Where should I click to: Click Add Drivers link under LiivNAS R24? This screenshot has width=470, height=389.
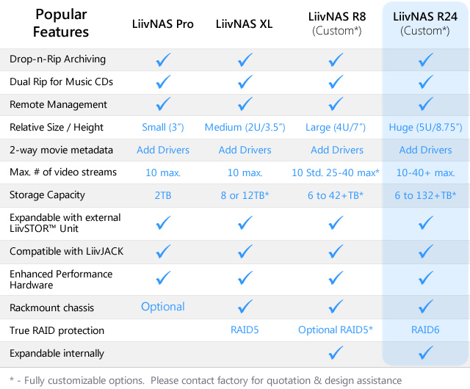point(426,150)
